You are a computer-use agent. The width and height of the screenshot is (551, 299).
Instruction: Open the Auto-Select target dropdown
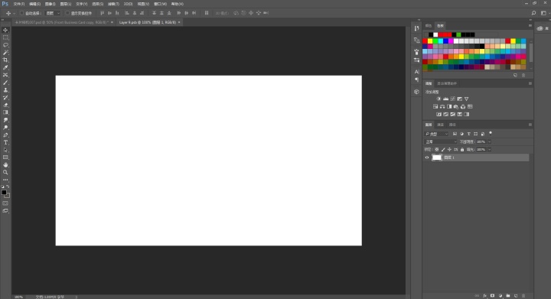tap(53, 13)
